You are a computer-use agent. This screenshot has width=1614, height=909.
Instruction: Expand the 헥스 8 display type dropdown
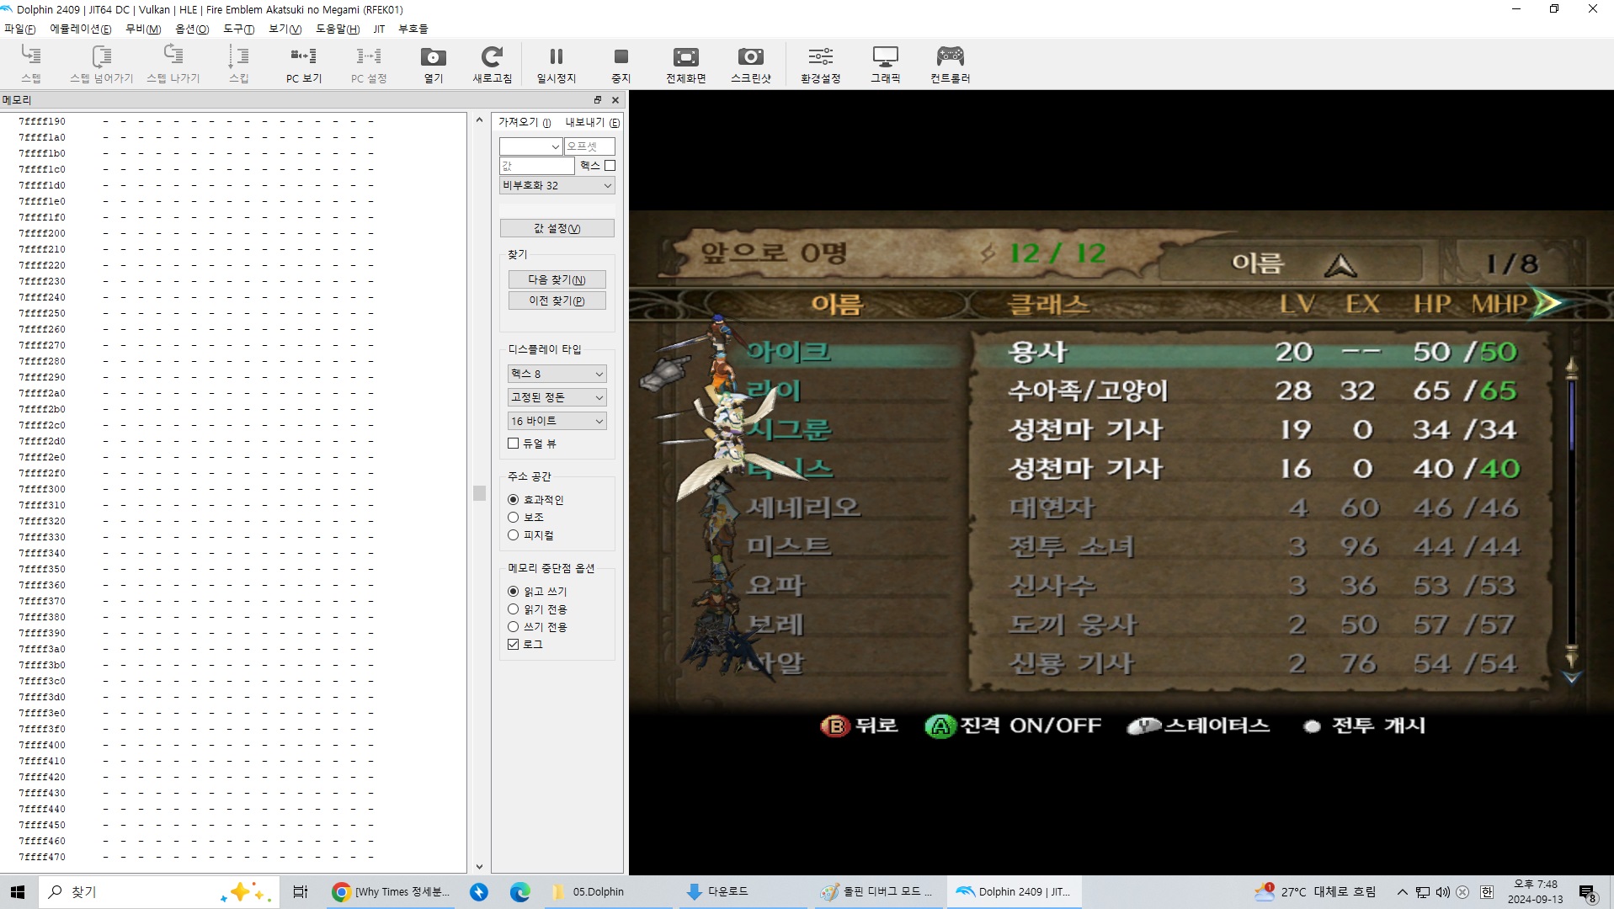[557, 374]
